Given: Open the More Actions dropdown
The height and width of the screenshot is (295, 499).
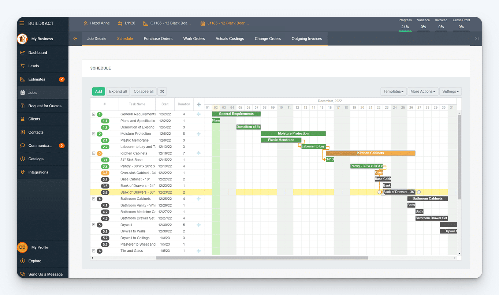Looking at the screenshot, I should tap(423, 91).
